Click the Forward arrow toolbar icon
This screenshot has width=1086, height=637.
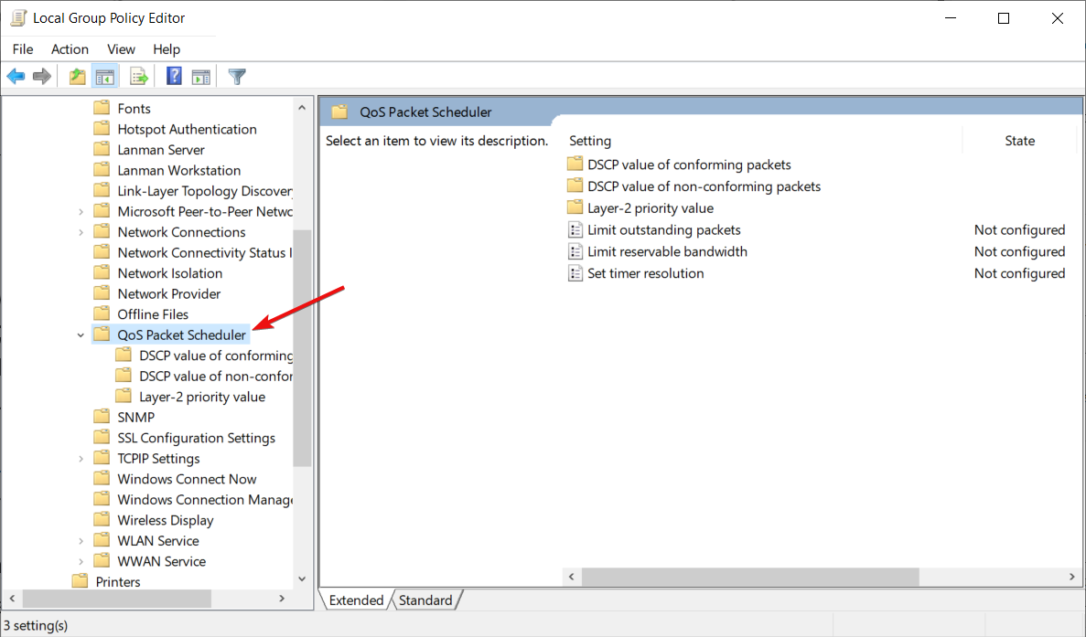pyautogui.click(x=42, y=76)
